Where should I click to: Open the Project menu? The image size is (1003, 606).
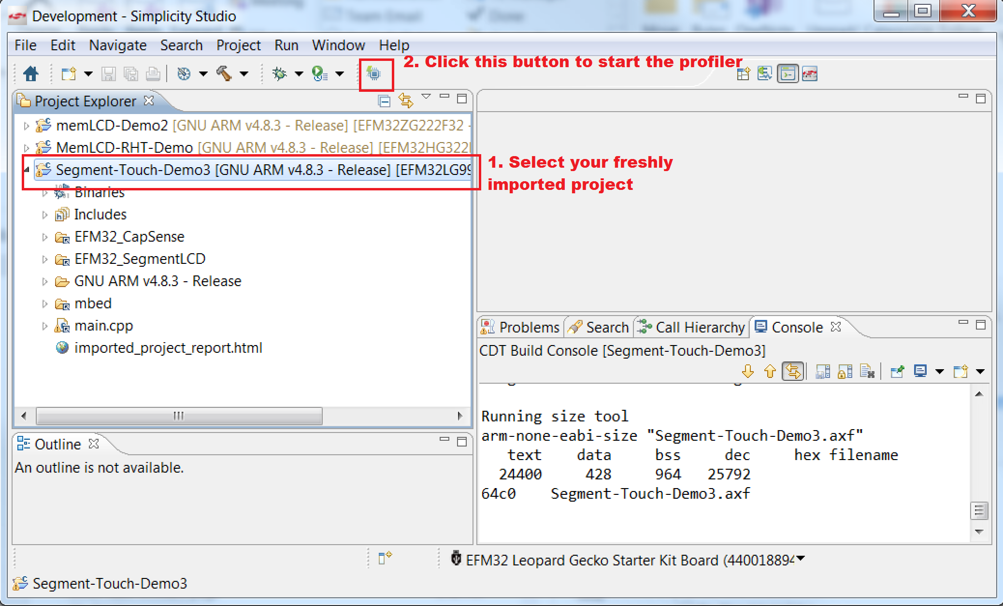(x=238, y=45)
